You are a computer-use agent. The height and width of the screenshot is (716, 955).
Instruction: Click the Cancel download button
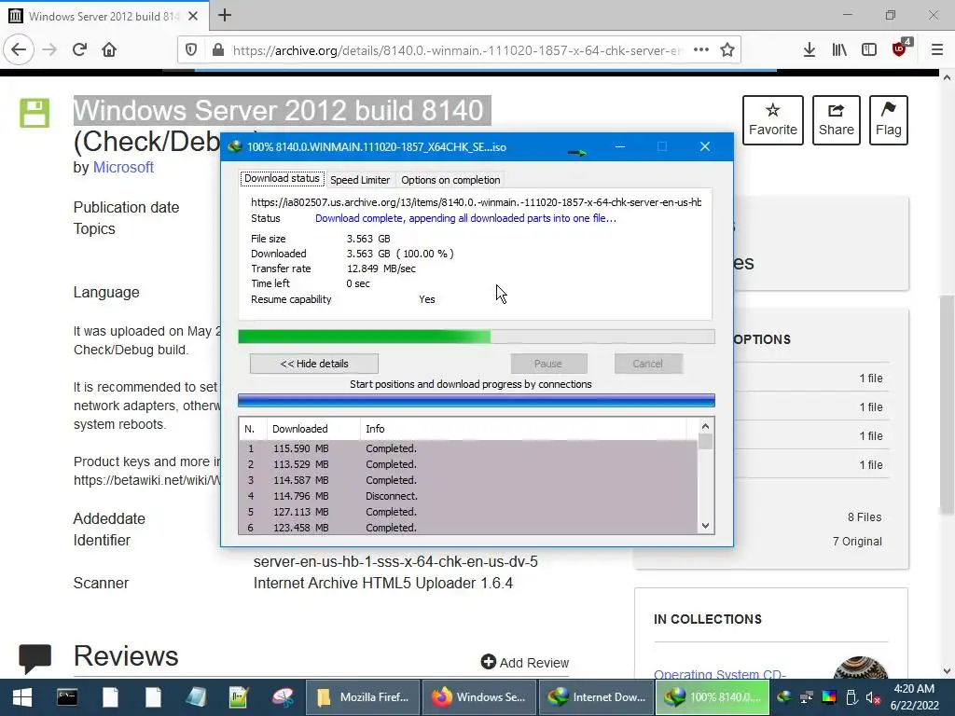[647, 364]
